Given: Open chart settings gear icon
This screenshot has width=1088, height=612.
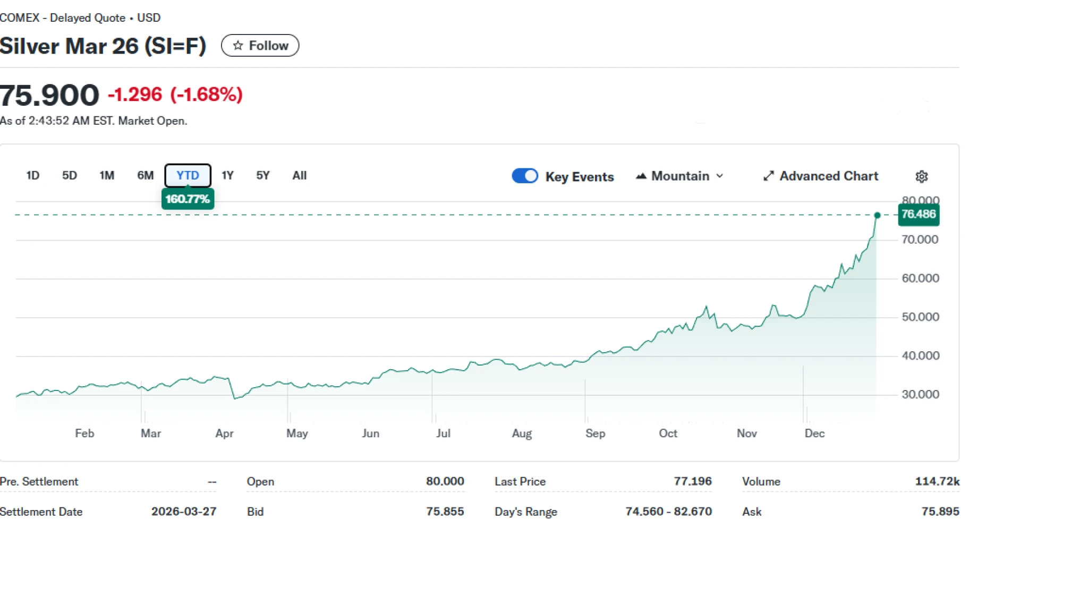Looking at the screenshot, I should pos(921,176).
